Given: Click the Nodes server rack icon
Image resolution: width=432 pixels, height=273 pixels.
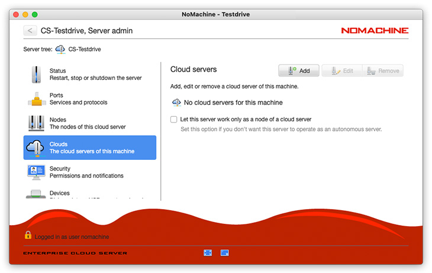Looking at the screenshot, I should click(x=36, y=123).
